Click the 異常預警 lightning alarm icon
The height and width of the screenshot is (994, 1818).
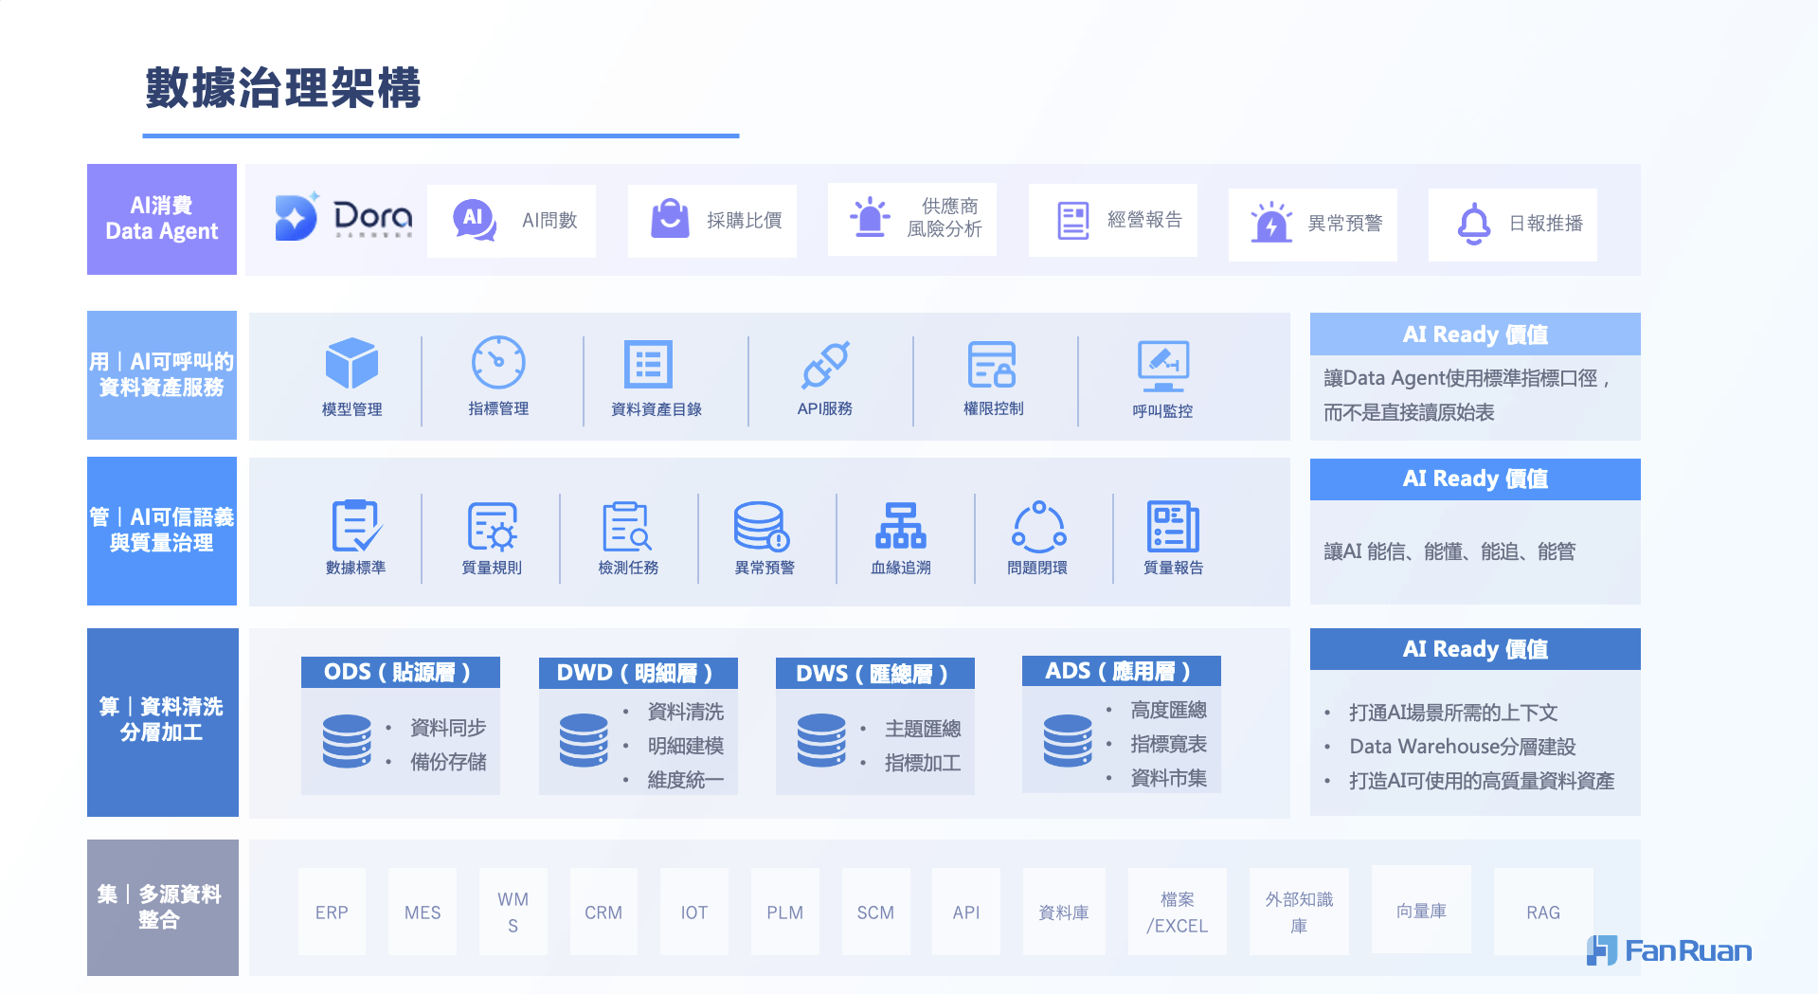point(1271,222)
